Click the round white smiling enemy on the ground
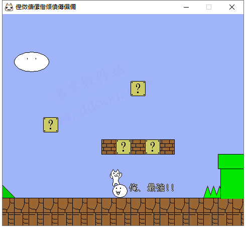246x228 pixels. pyautogui.click(x=120, y=191)
